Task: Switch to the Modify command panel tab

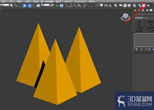Action: (139, 10)
